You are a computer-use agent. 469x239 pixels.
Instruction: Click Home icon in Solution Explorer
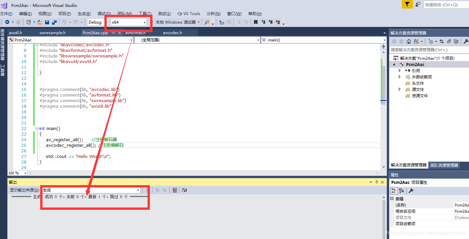point(408,41)
